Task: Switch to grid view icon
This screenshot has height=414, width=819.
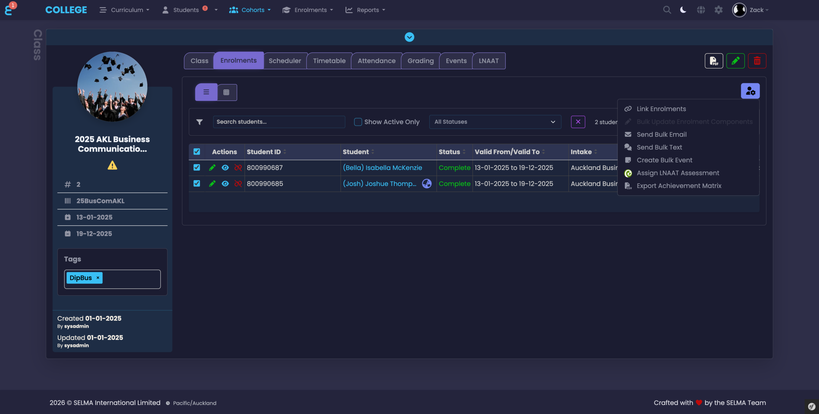Action: coord(227,92)
